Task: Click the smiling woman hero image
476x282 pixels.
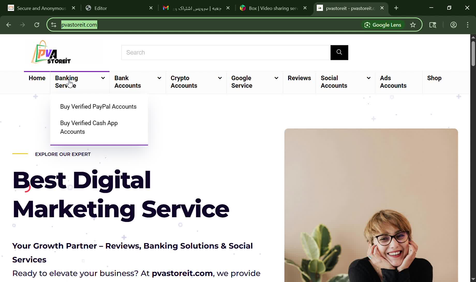Action: (x=371, y=205)
